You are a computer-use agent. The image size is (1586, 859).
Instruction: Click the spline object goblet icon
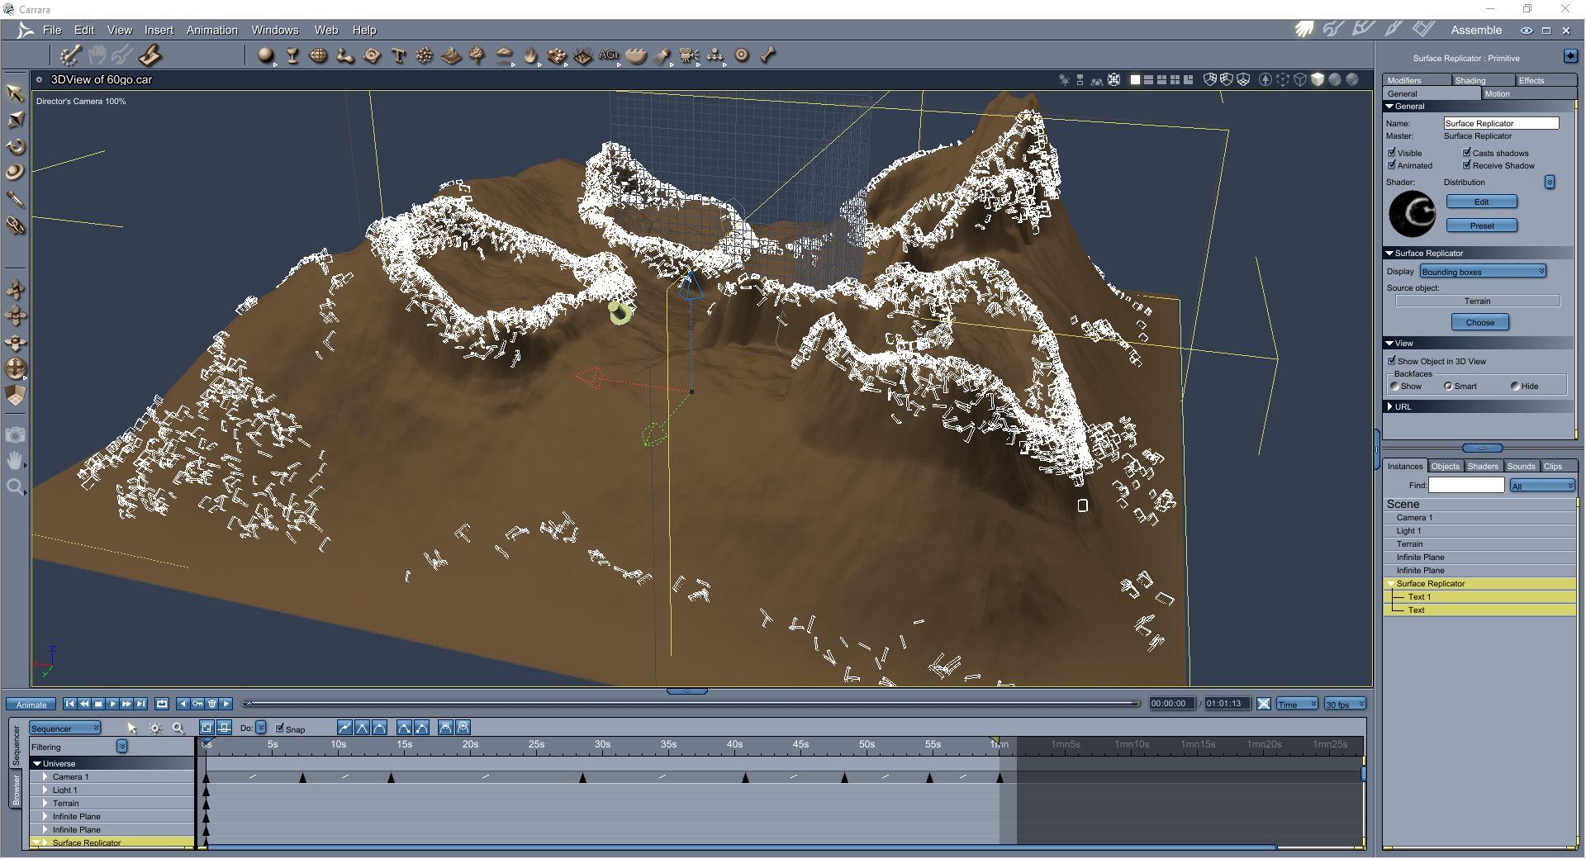292,55
